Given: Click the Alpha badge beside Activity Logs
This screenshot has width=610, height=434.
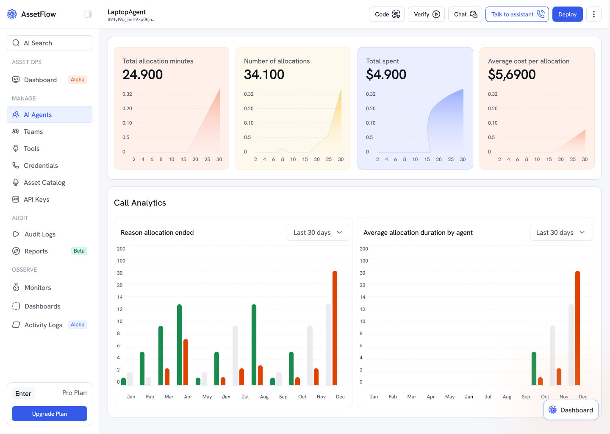Looking at the screenshot, I should pos(78,325).
